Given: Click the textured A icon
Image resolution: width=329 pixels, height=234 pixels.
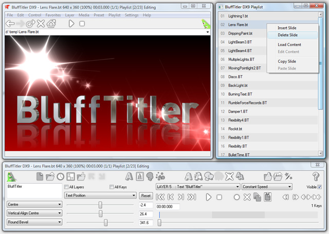Looking at the screenshot, I should tap(198, 176).
